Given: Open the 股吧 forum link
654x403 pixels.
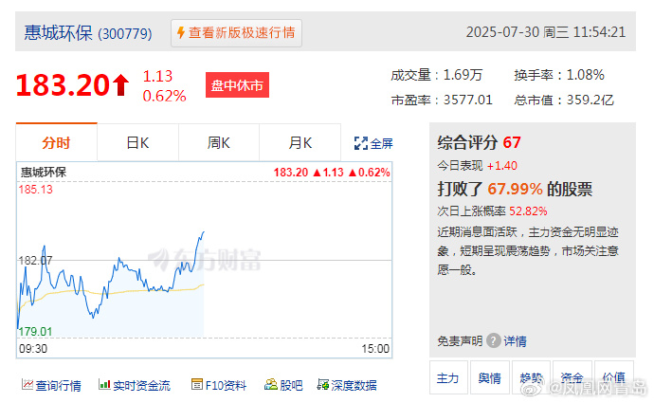Looking at the screenshot, I should click(x=291, y=385).
